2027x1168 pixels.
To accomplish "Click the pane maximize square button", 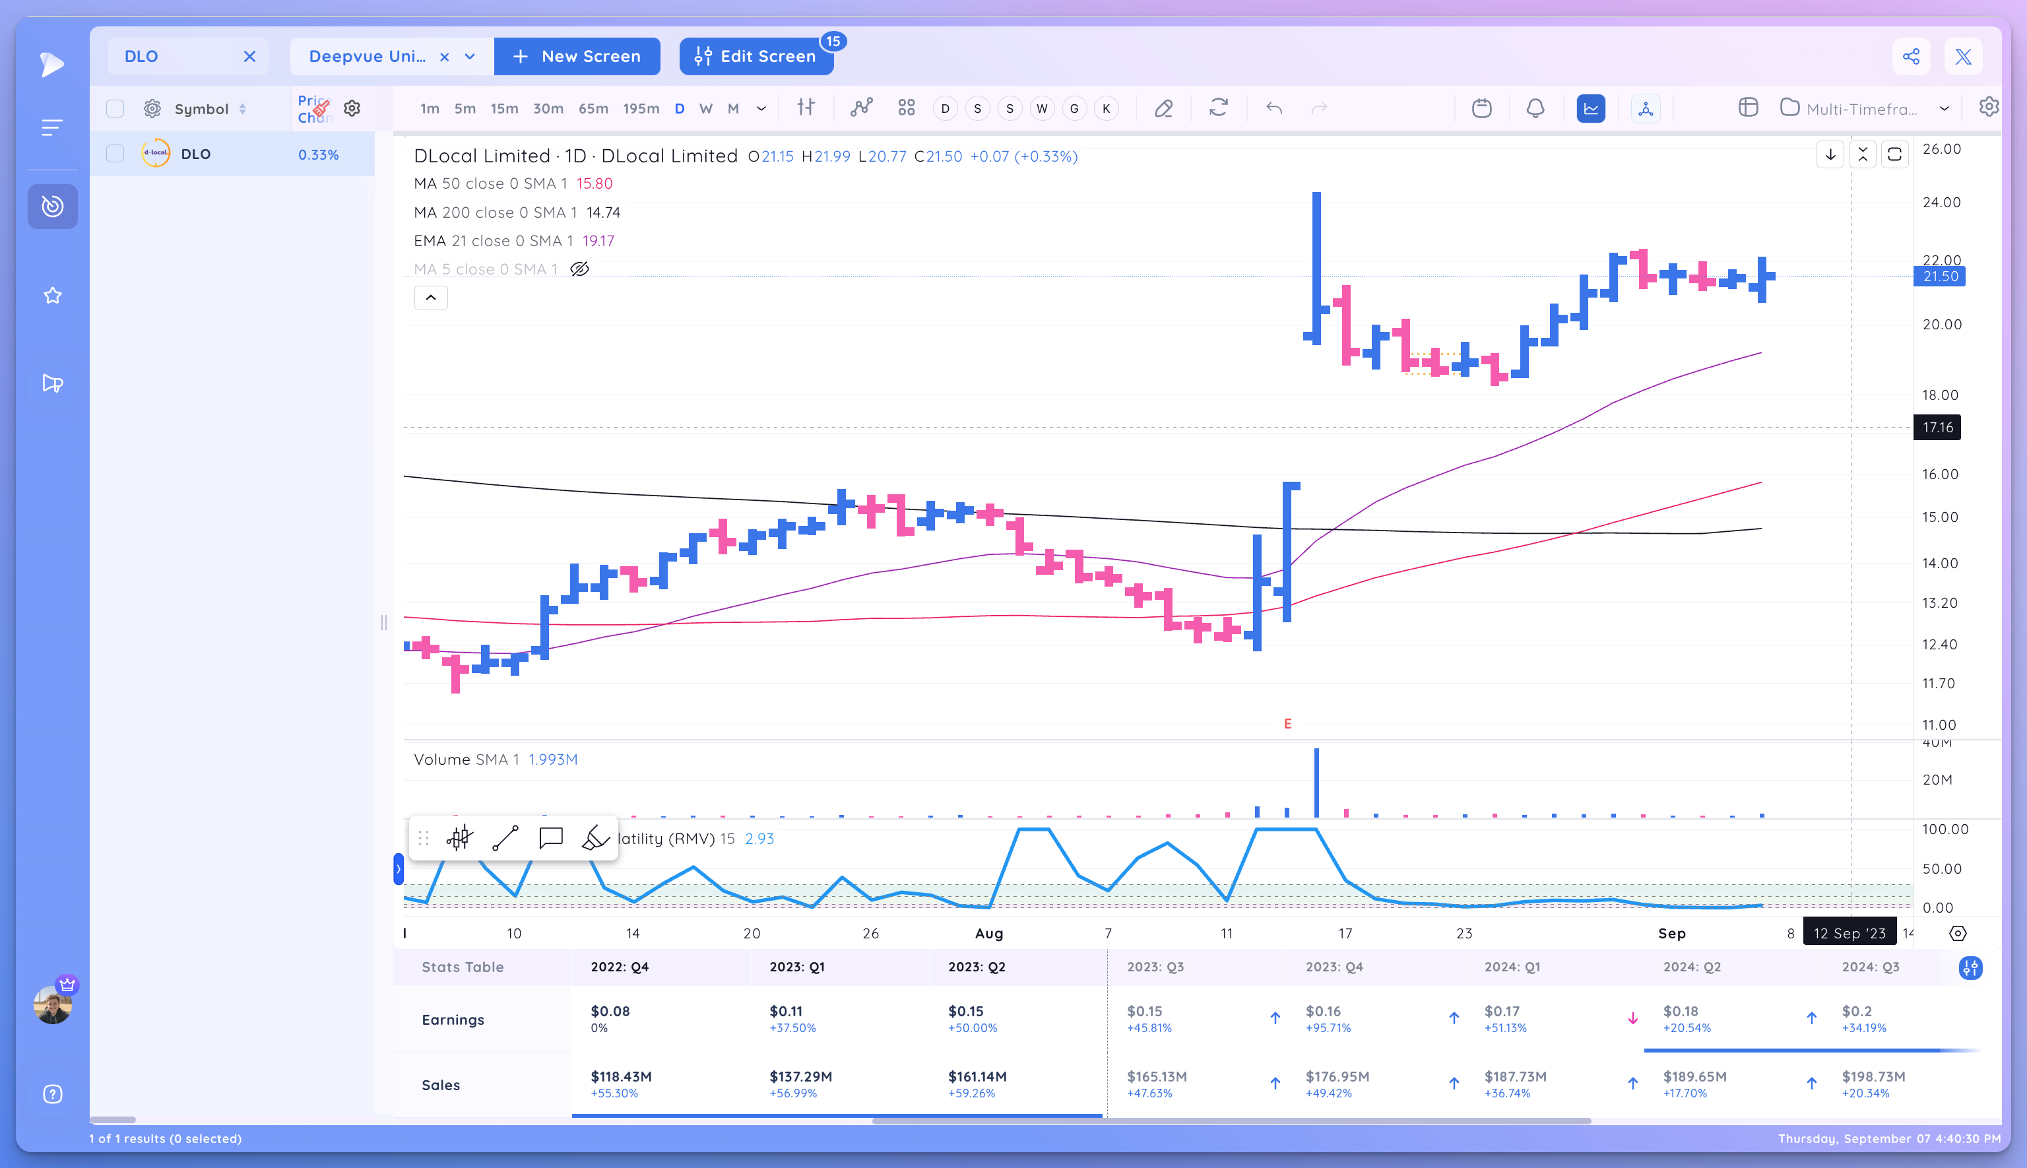I will (1894, 154).
